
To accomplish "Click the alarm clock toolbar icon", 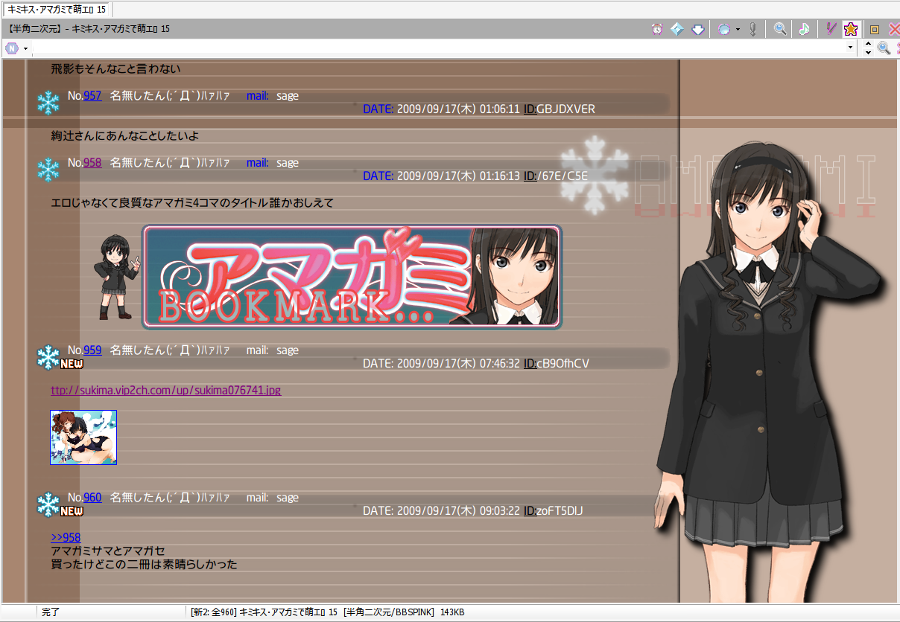I will [x=657, y=29].
